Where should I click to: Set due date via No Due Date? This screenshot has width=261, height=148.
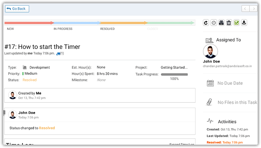pyautogui.click(x=230, y=83)
